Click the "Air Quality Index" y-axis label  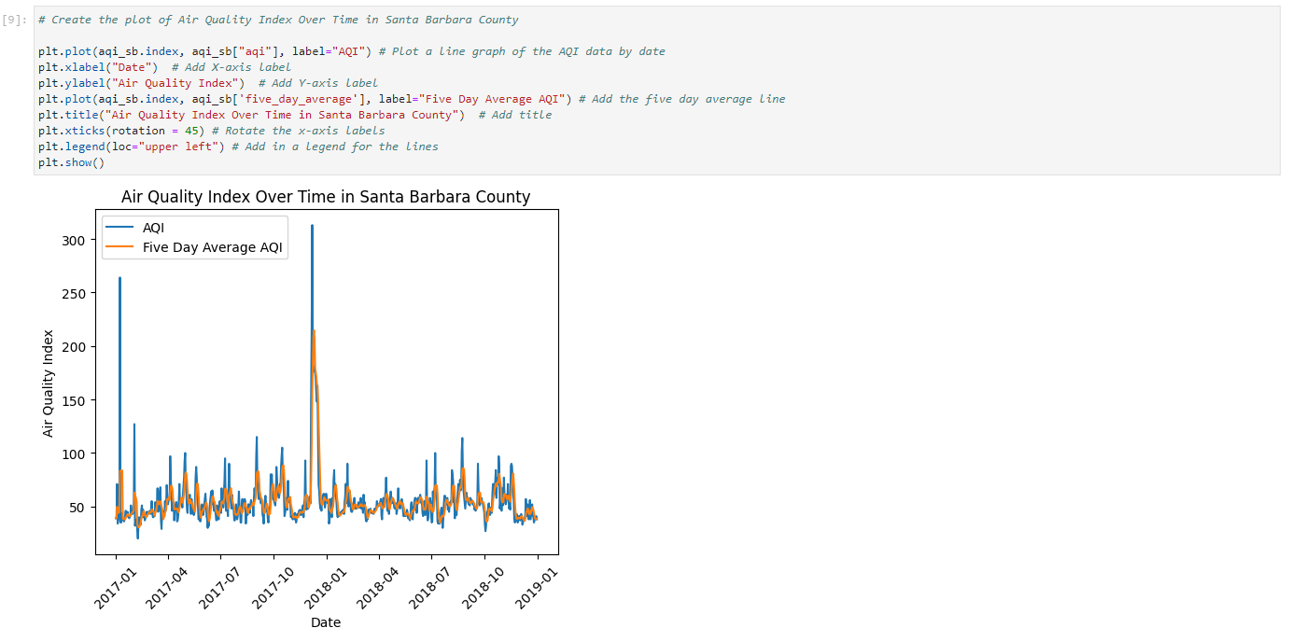(49, 383)
